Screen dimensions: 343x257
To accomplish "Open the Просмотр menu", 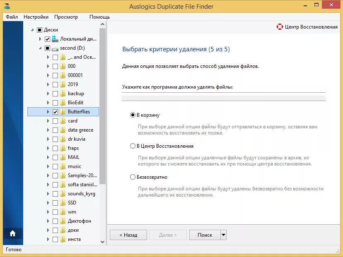I will (66, 17).
